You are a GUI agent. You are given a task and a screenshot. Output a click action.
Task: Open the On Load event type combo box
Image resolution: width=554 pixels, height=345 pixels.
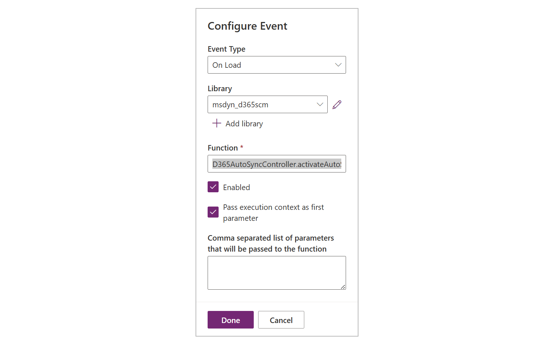pos(271,65)
